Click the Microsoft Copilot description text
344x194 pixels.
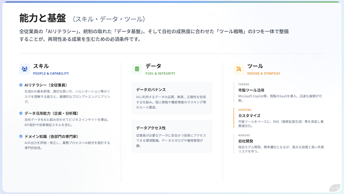[x=280, y=98]
